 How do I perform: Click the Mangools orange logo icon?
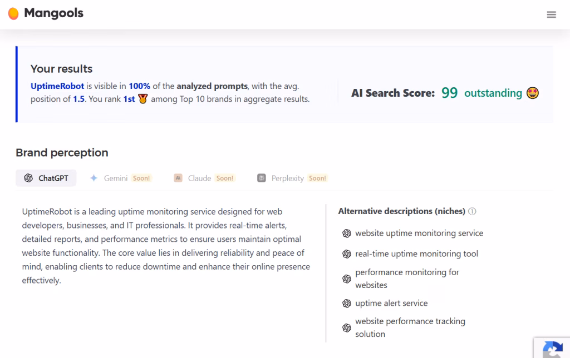(x=13, y=14)
